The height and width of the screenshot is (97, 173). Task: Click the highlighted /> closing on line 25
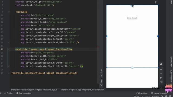coord(81,66)
